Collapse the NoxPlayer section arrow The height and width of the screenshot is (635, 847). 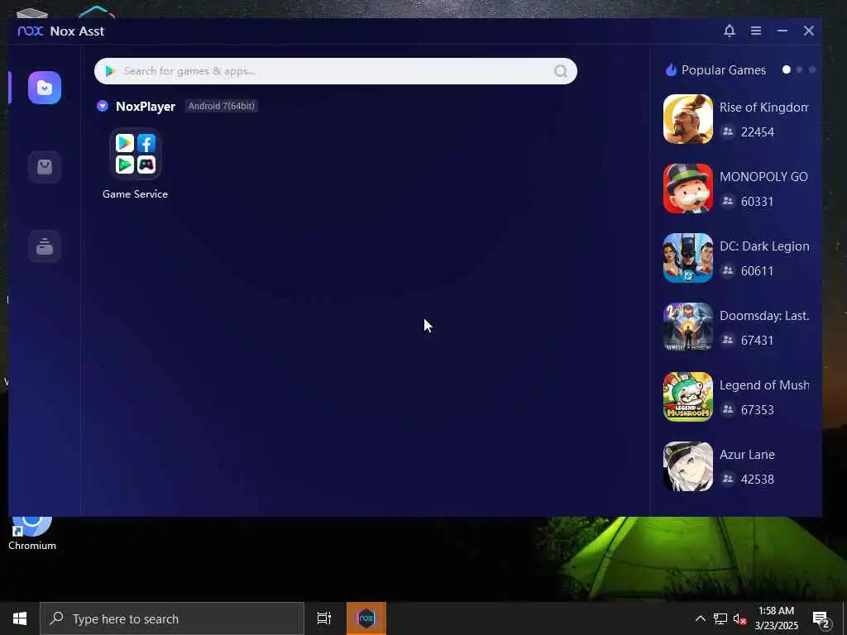pos(103,106)
